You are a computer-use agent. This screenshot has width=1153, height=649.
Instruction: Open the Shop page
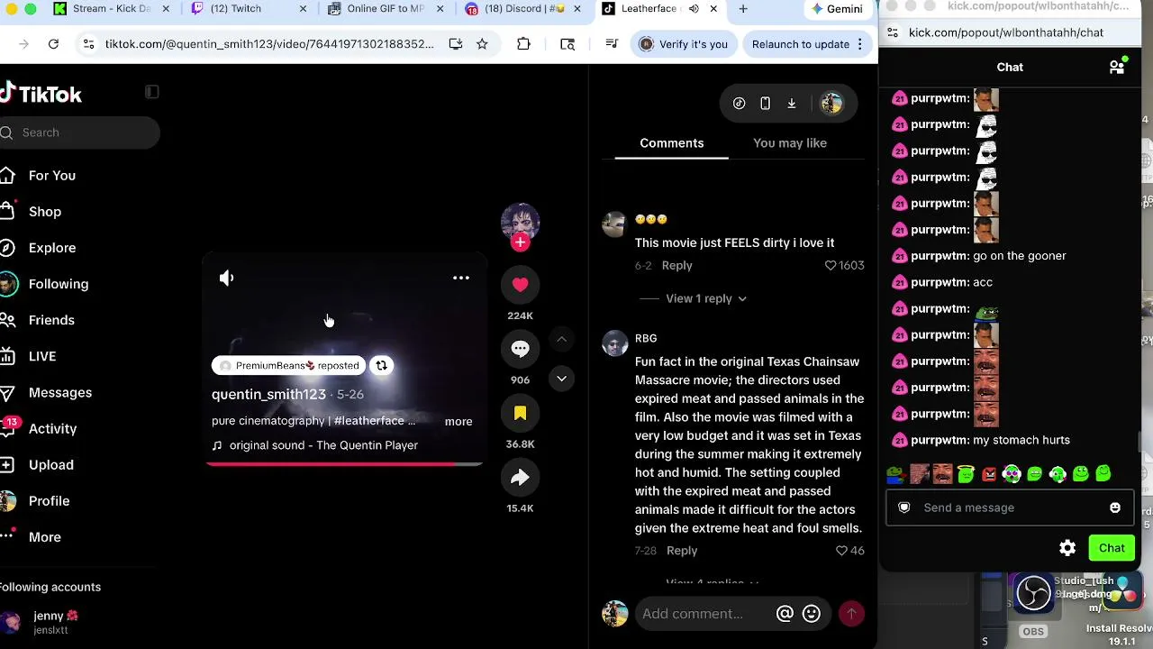[45, 212]
